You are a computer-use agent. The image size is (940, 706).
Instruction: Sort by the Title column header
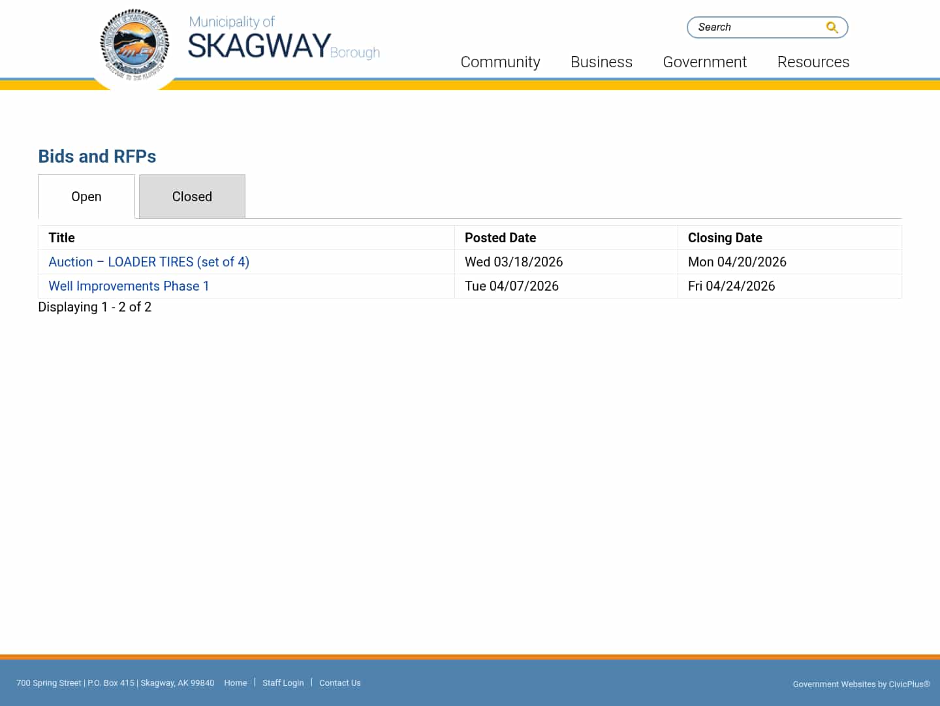pos(61,238)
